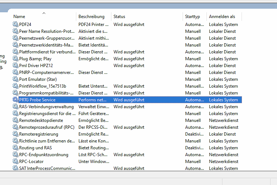Click the gear icon beside PDF24 service

[x=15, y=25]
